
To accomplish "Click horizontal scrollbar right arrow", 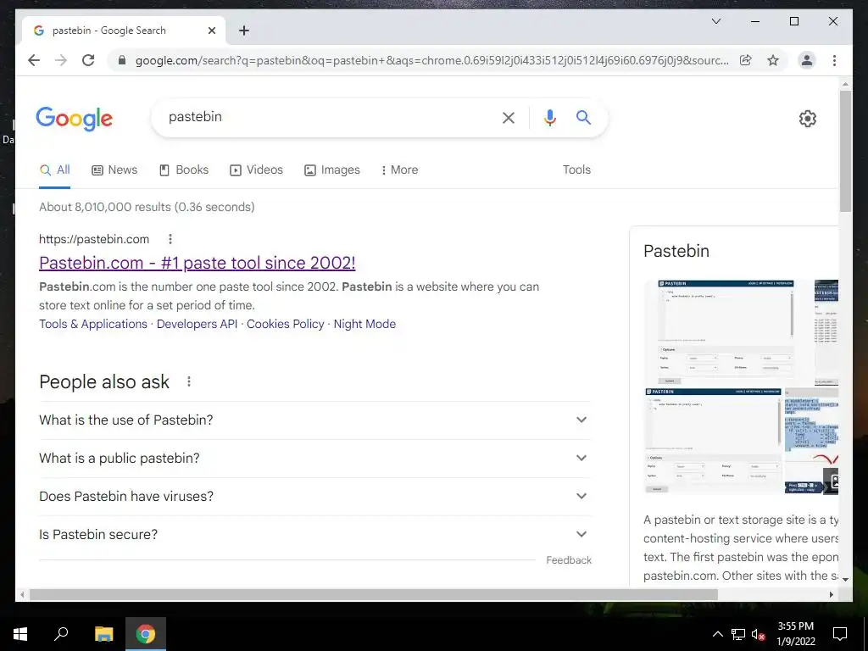I will point(831,594).
